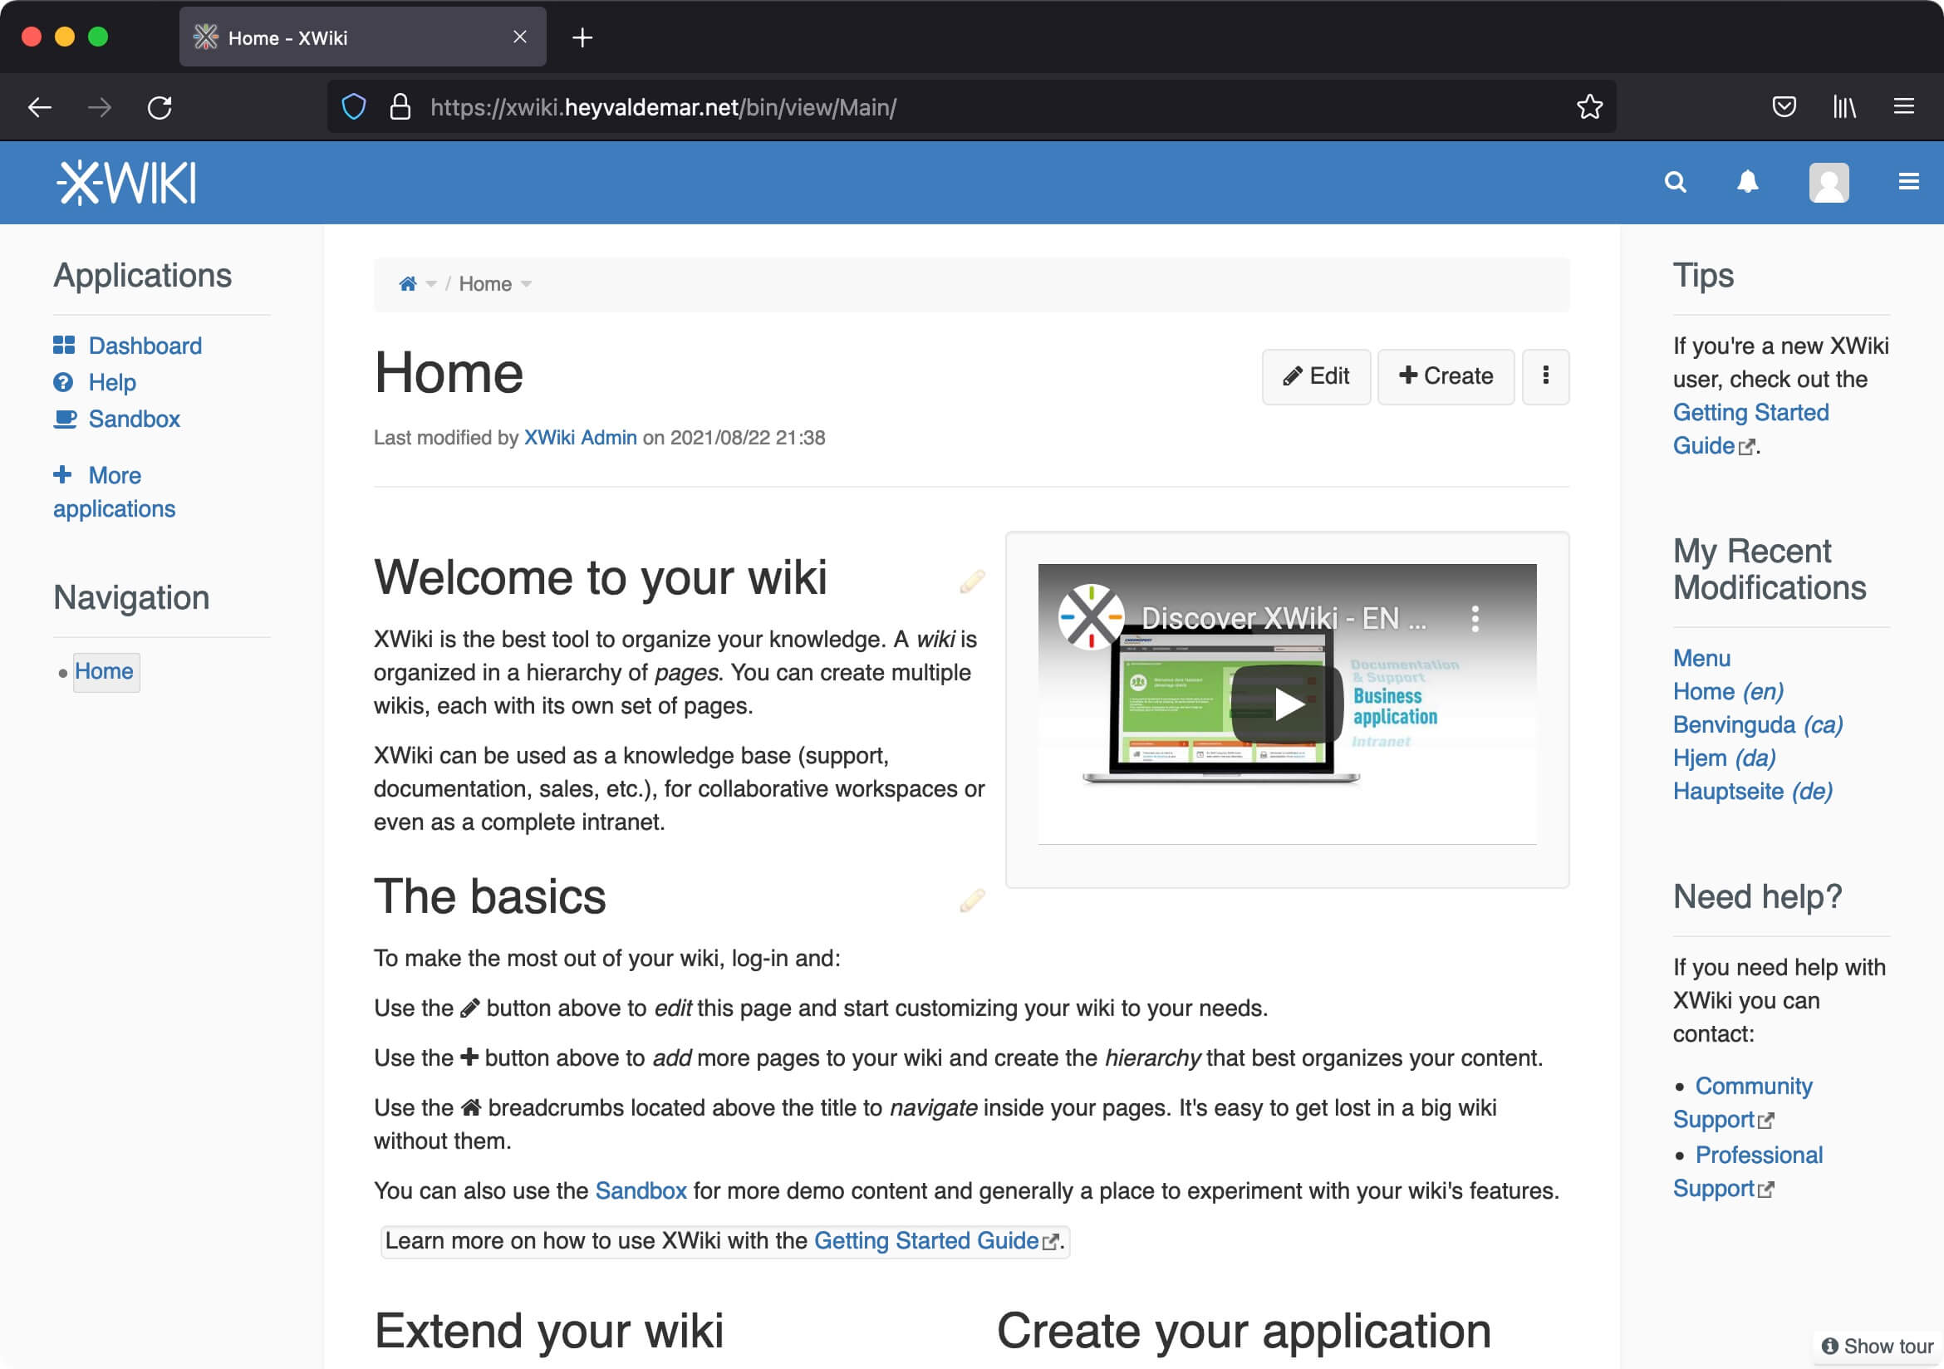Image resolution: width=1944 pixels, height=1369 pixels.
Task: Select the Dashboard menu item
Action: (x=145, y=346)
